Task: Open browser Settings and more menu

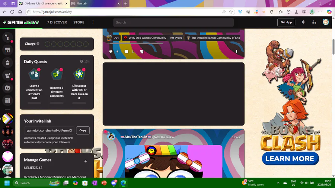Action: tap(320, 12)
